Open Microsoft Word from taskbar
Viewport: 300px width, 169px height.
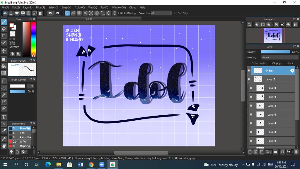point(80,165)
